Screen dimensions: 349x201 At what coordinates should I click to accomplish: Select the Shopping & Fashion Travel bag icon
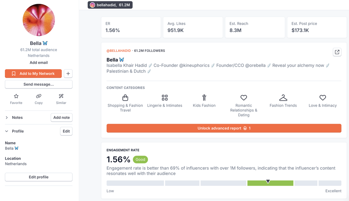tap(125, 98)
